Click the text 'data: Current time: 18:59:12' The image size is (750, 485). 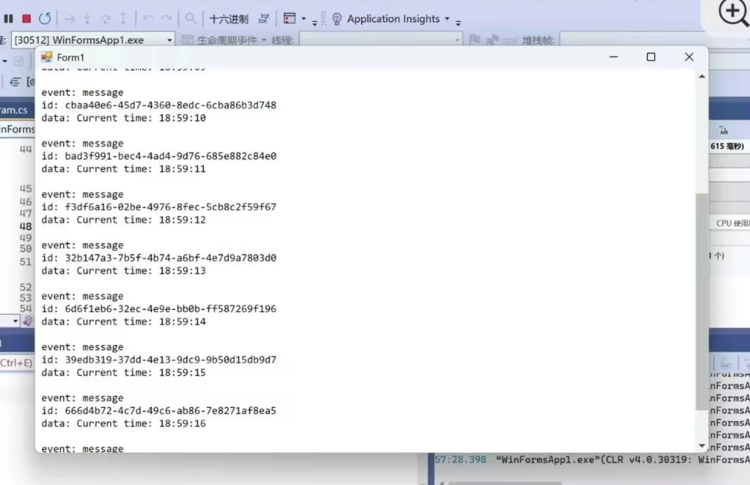pos(123,220)
